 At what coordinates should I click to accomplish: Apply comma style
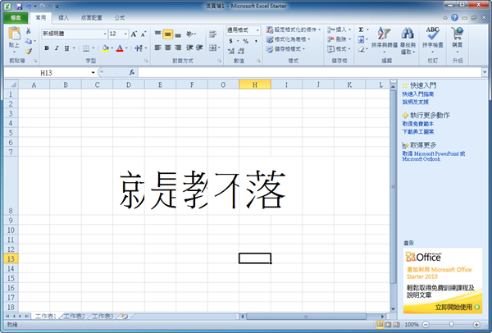point(256,41)
